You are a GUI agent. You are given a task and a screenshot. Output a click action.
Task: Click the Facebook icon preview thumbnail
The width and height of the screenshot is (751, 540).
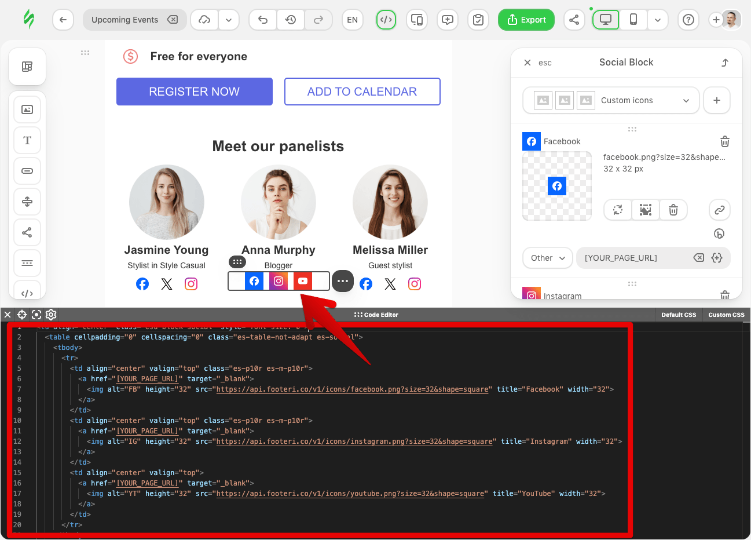557,186
